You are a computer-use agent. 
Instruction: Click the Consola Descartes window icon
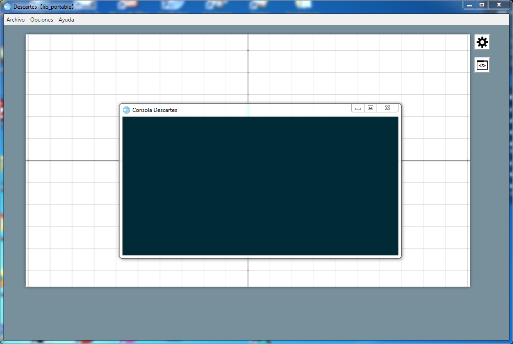[126, 110]
